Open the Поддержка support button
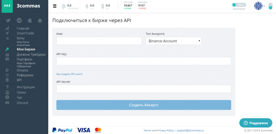 [256, 123]
